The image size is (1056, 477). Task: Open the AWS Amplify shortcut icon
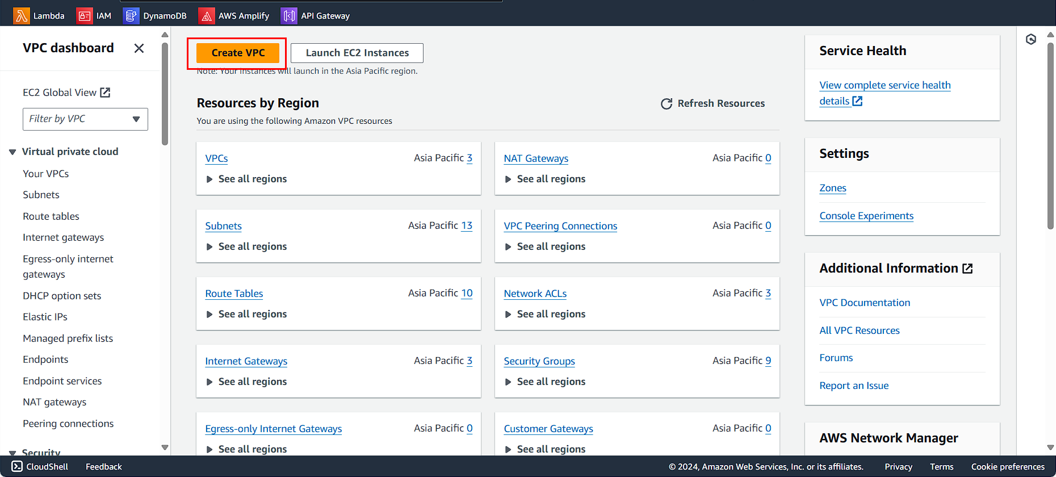[207, 16]
